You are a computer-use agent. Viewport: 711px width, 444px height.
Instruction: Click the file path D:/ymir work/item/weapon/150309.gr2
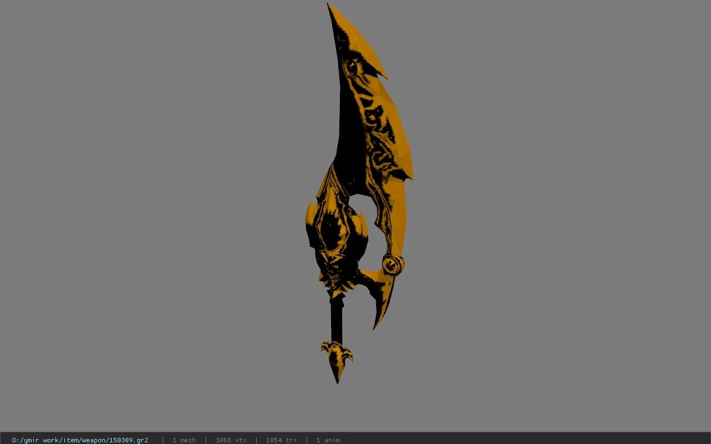click(x=80, y=440)
